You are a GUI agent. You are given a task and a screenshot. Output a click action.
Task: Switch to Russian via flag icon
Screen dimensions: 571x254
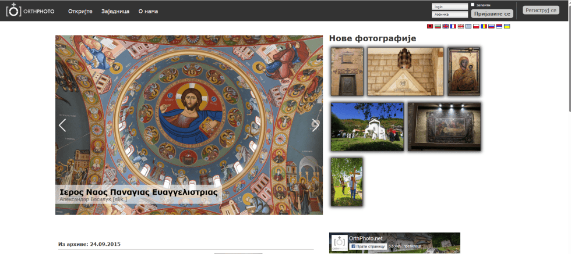pyautogui.click(x=491, y=27)
